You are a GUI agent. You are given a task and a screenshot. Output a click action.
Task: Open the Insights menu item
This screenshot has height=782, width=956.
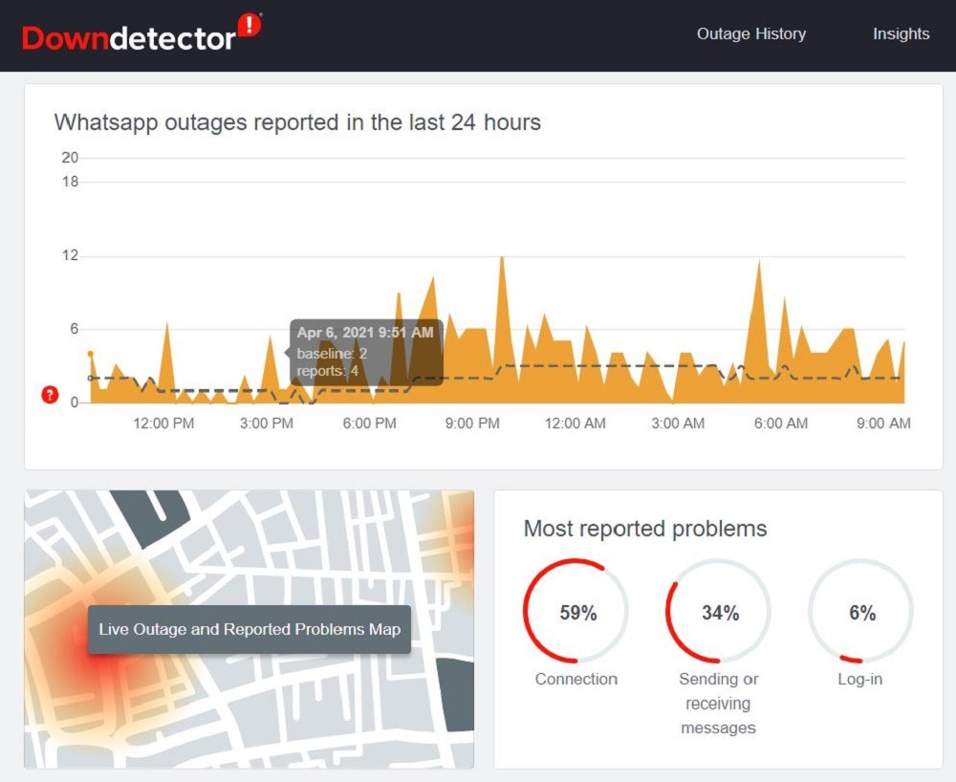click(x=901, y=33)
